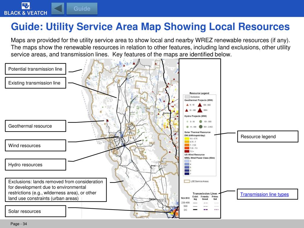Screen dimensions: 304x228
Task: Click the dark red 7.5+ solar swatch
Action: tap(187, 151)
